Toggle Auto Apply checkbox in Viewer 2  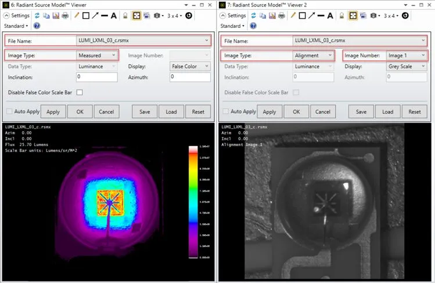(x=226, y=111)
